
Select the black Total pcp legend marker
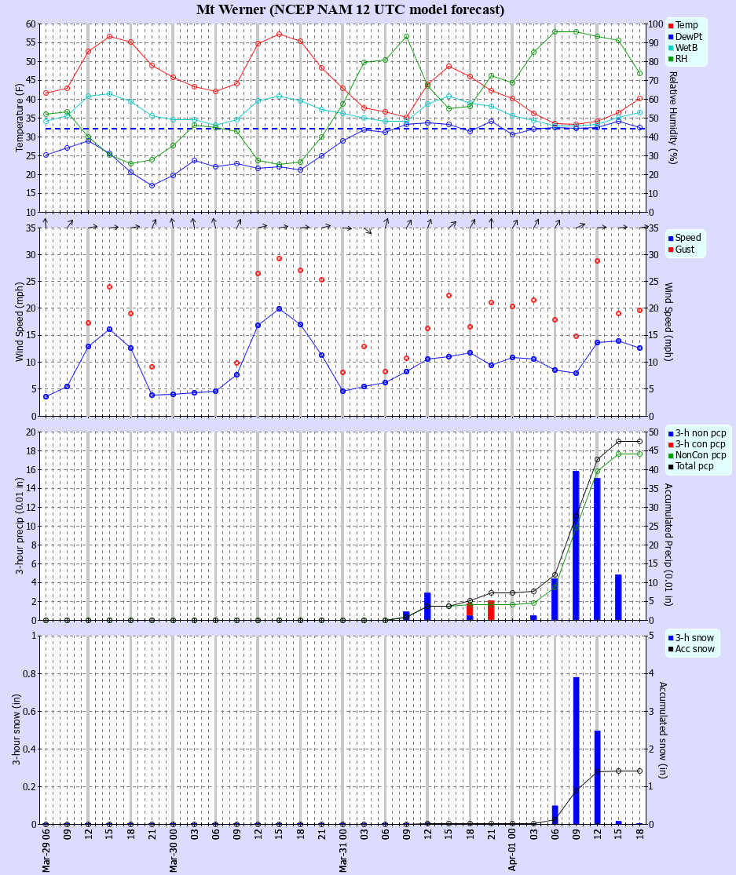tap(669, 466)
